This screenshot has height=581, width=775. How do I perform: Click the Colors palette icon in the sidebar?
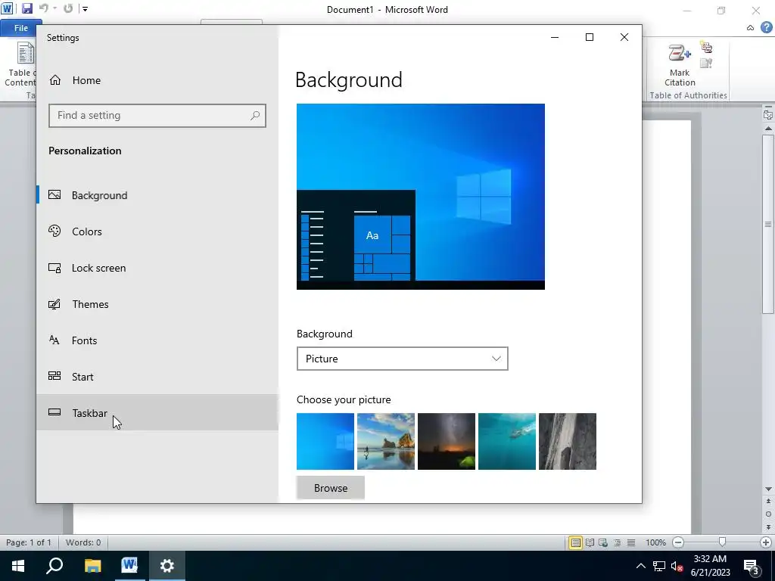point(54,231)
